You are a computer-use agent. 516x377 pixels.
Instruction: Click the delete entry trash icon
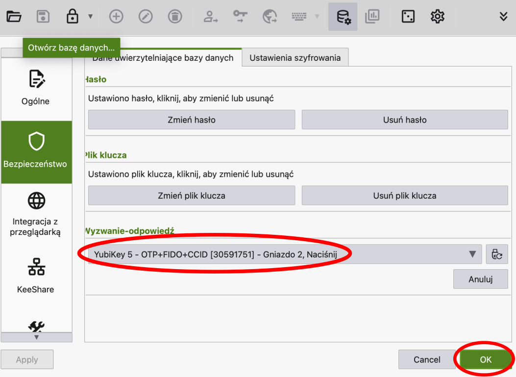(x=174, y=17)
